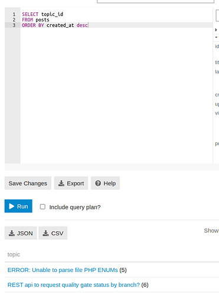Enable the Include query plan checkbox
Screen dimensions: 219x295
pos(43,206)
